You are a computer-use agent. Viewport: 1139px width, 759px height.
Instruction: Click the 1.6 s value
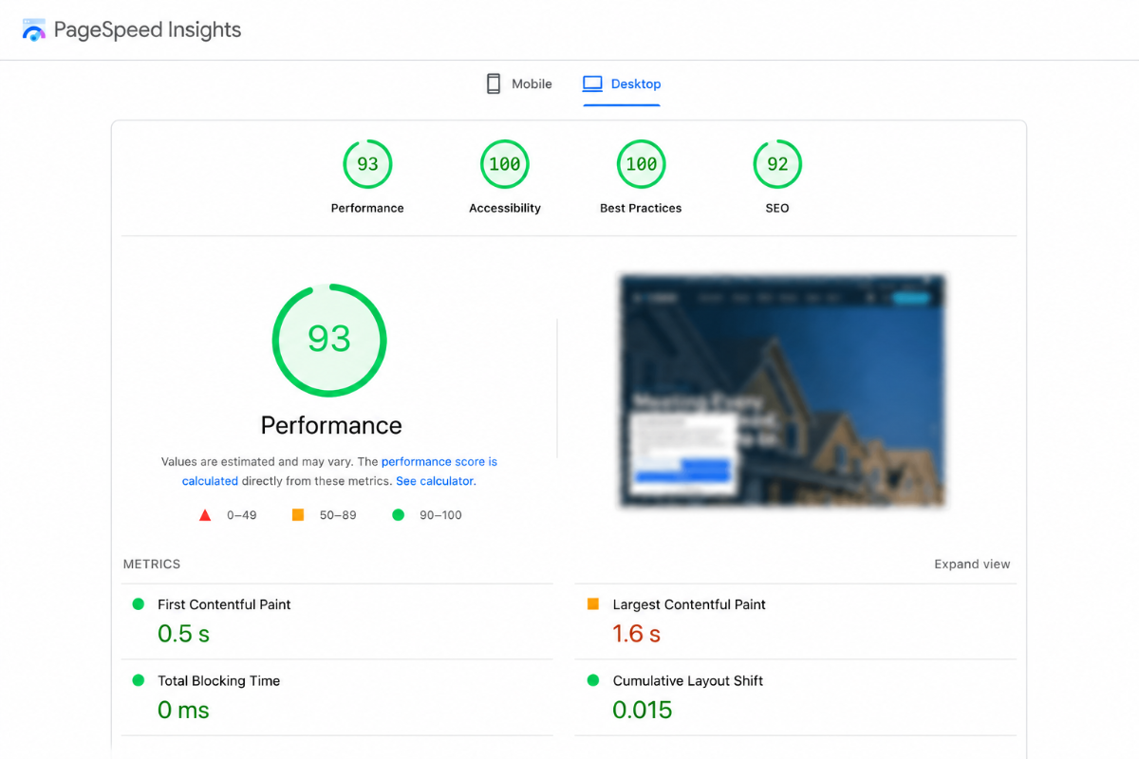[636, 634]
